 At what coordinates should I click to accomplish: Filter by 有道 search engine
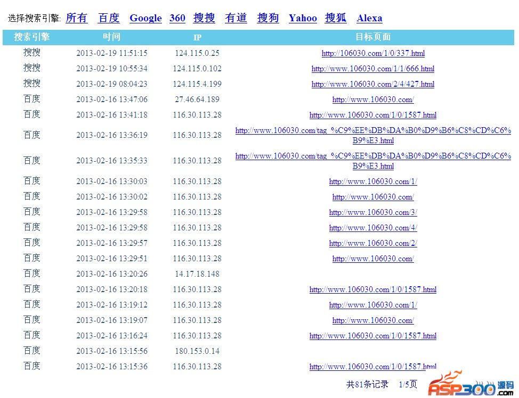pyautogui.click(x=236, y=18)
